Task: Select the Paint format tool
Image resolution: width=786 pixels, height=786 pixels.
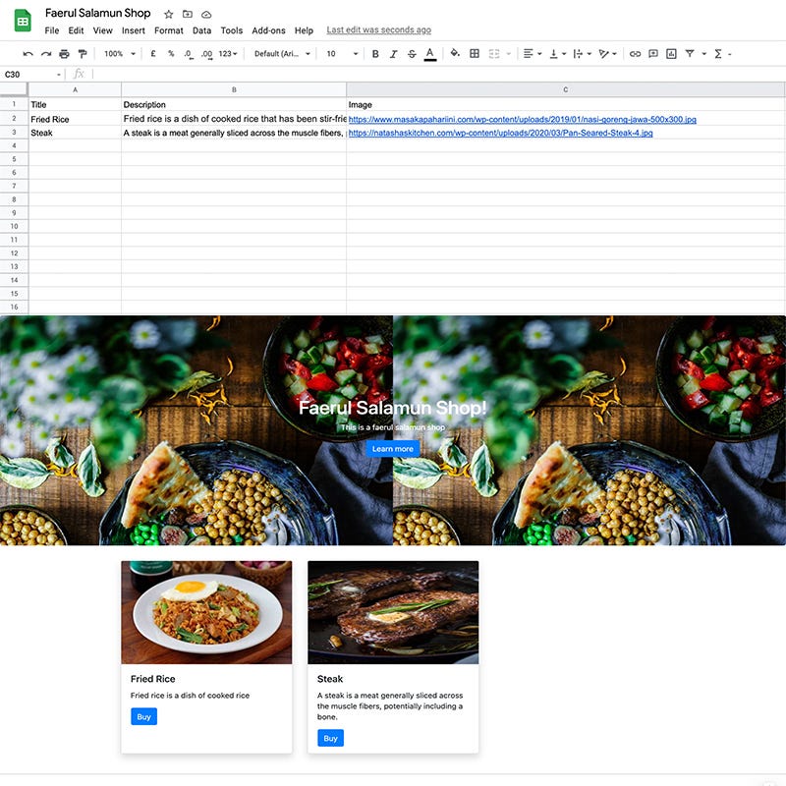Action: pyautogui.click(x=83, y=54)
